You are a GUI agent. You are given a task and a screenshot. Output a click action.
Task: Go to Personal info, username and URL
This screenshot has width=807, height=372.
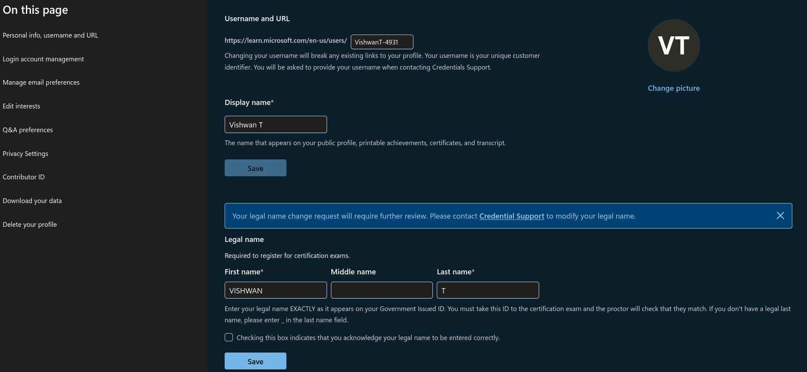[51, 35]
